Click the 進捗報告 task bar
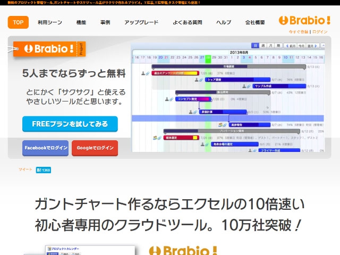Viewport: 340px width, 255px height. click(x=250, y=125)
